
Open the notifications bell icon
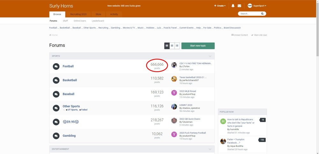pyautogui.click(x=233, y=6)
